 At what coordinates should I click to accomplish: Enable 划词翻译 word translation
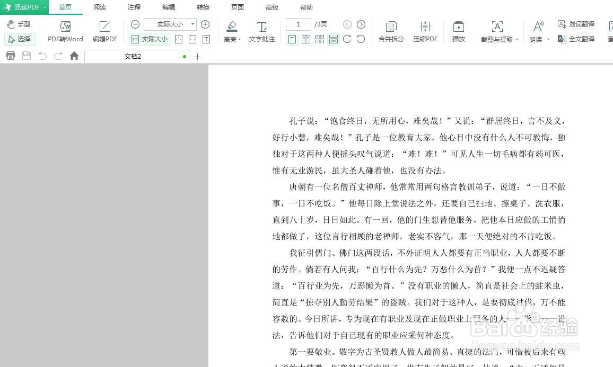tap(576, 24)
